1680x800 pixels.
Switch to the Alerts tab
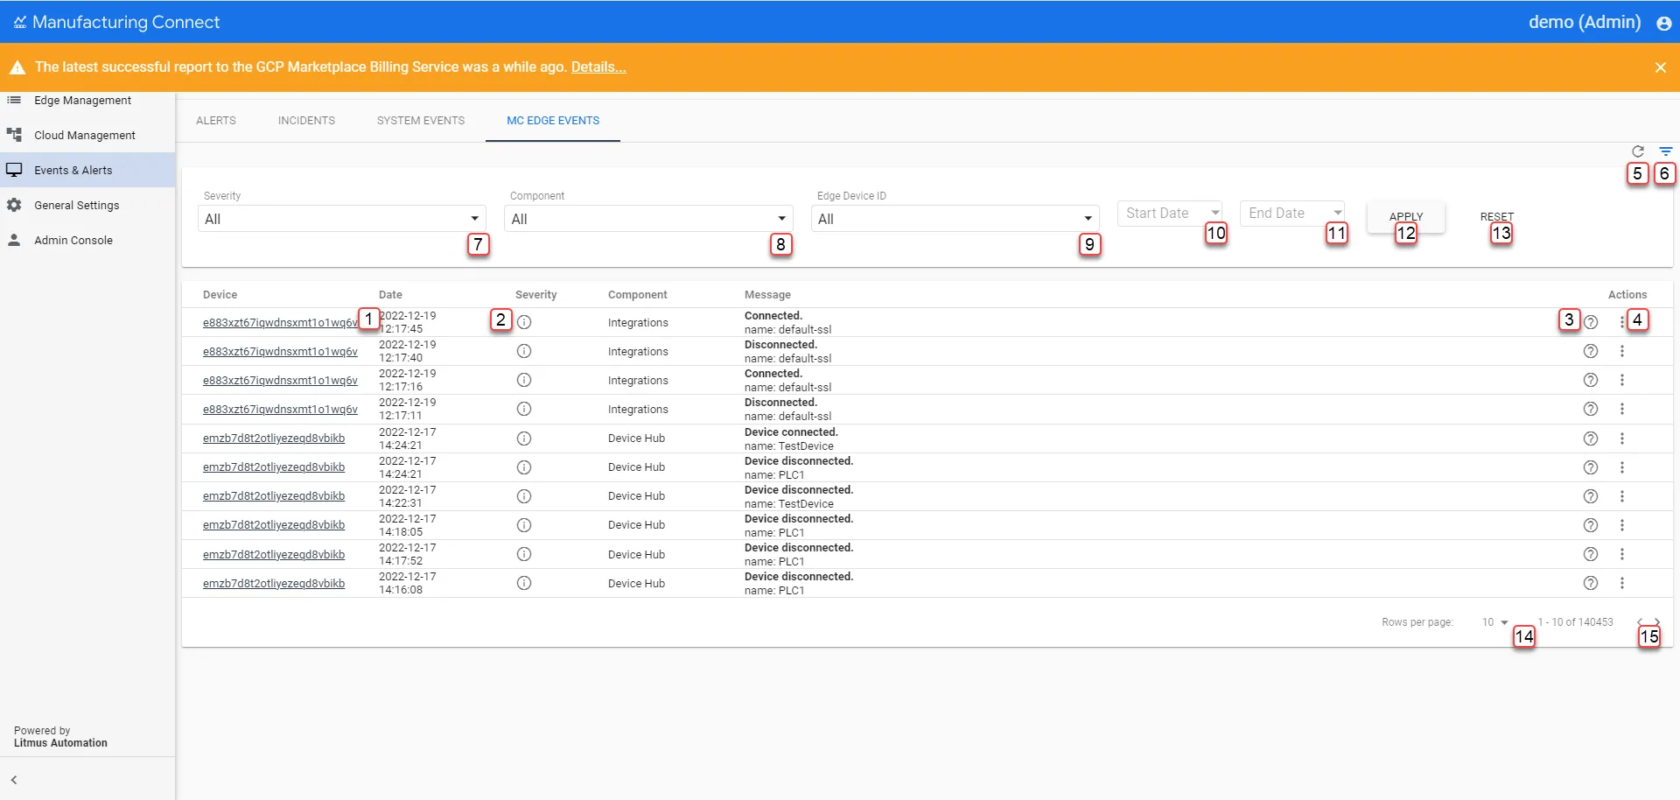216,121
